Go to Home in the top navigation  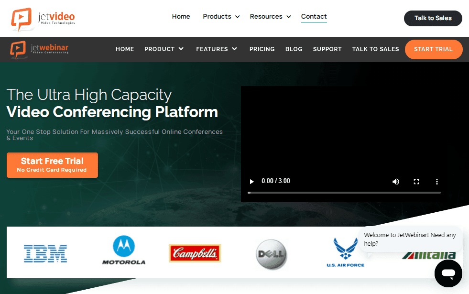point(181,16)
